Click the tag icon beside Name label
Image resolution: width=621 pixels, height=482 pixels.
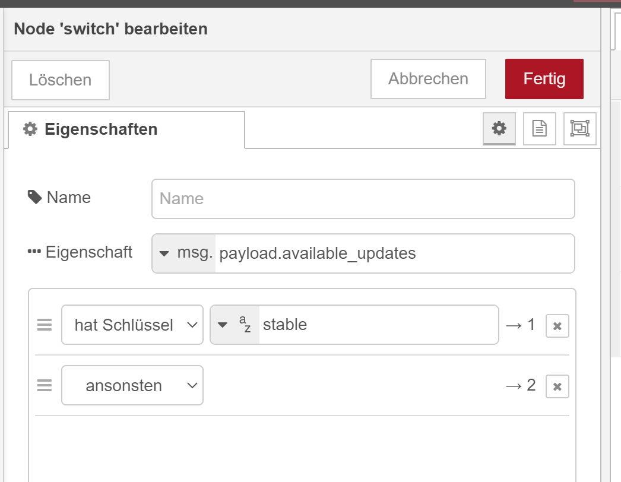coord(34,197)
